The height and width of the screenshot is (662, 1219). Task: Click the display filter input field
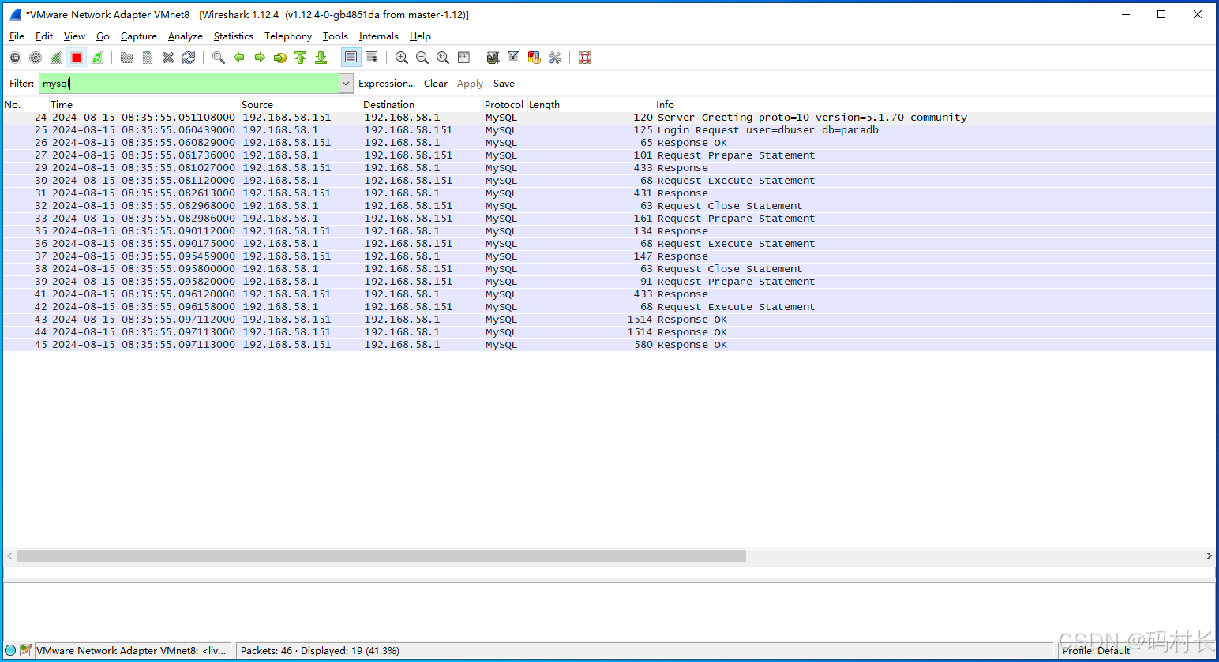click(x=189, y=84)
